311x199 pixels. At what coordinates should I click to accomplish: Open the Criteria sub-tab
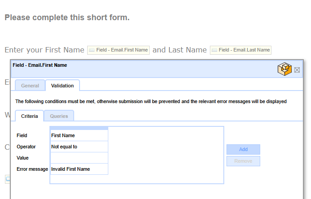tap(29, 116)
